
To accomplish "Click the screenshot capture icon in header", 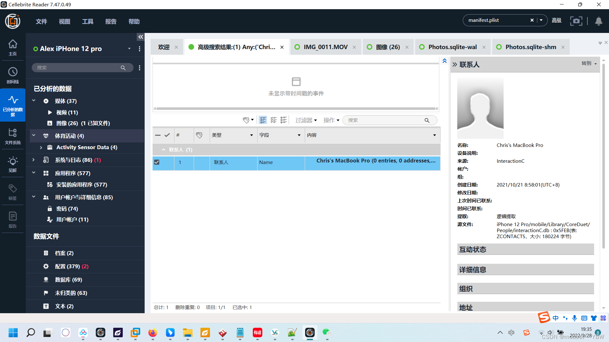I will [576, 21].
